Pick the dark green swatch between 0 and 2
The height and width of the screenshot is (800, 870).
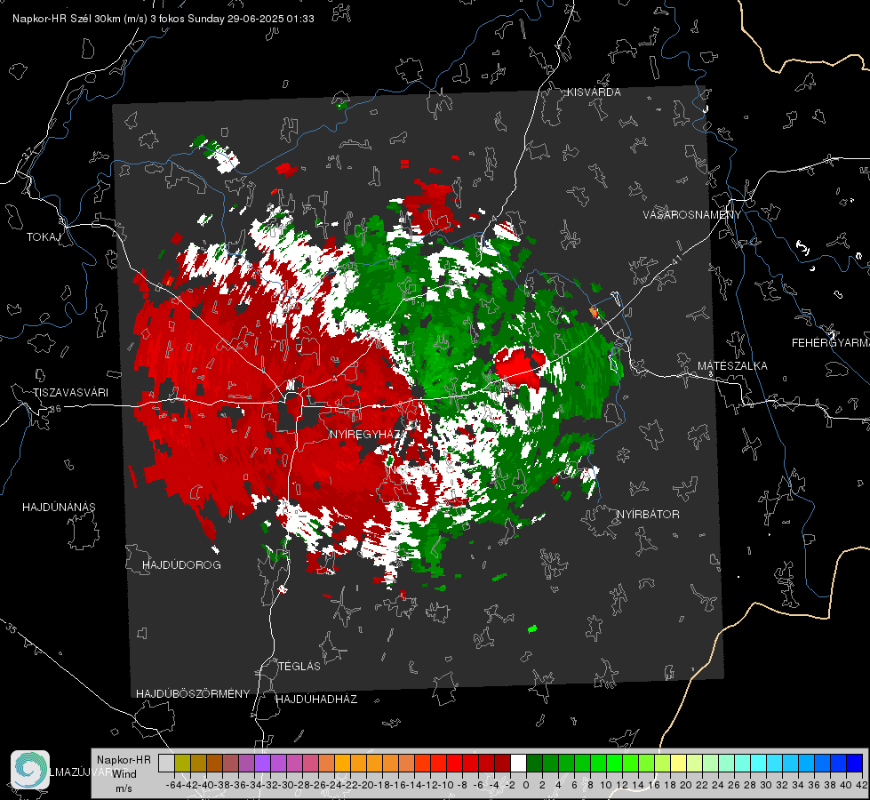point(534,763)
